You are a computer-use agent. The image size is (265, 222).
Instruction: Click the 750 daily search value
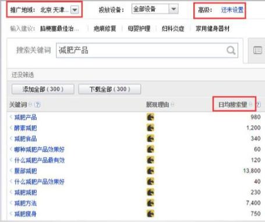[x=256, y=214]
